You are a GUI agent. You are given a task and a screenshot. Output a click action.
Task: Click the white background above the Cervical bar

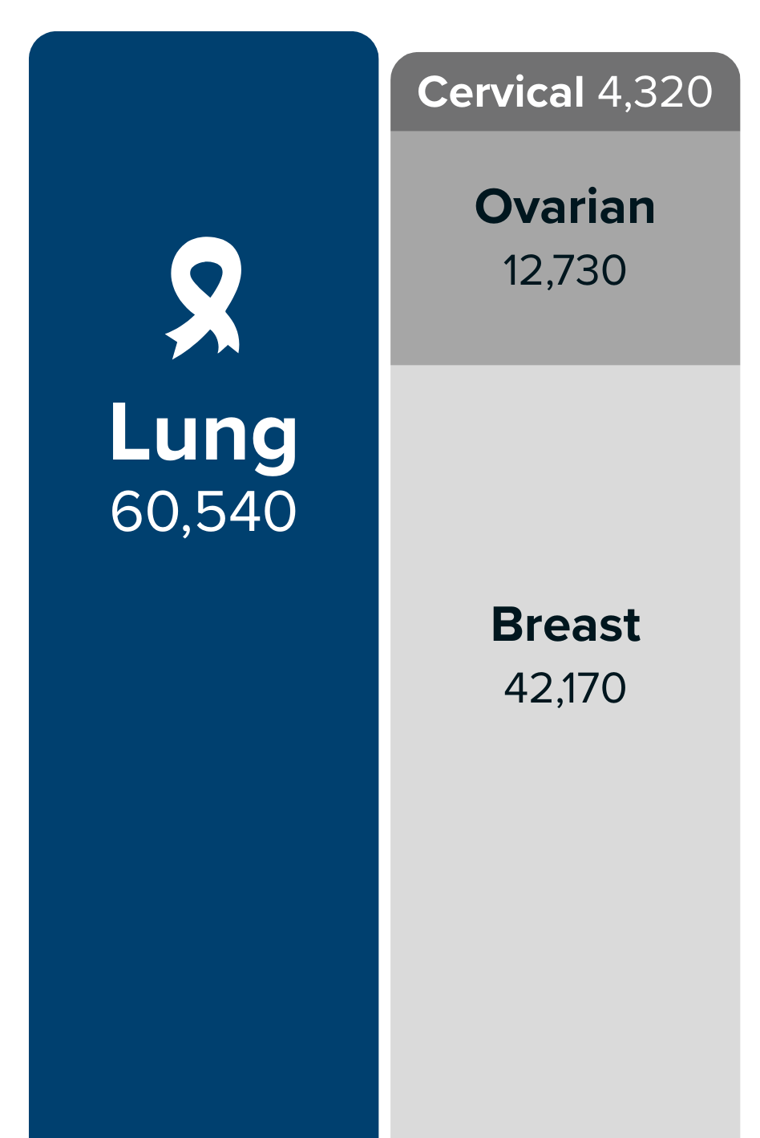point(565,26)
